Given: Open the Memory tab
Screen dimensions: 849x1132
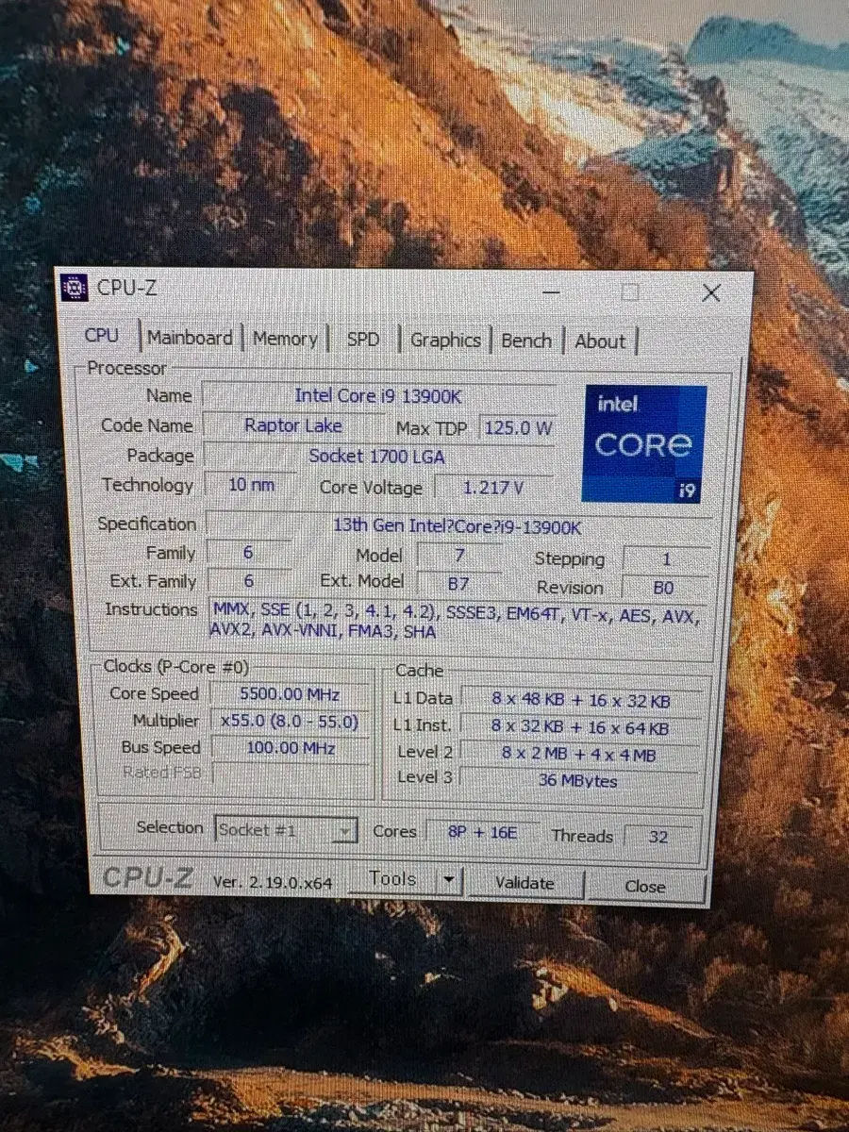Looking at the screenshot, I should (x=285, y=339).
